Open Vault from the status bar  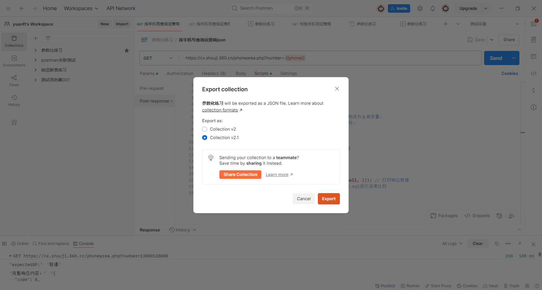click(490, 286)
